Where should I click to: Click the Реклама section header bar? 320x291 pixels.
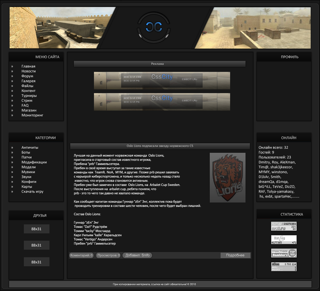click(160, 64)
